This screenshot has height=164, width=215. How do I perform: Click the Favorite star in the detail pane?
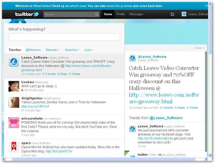tap(161, 108)
